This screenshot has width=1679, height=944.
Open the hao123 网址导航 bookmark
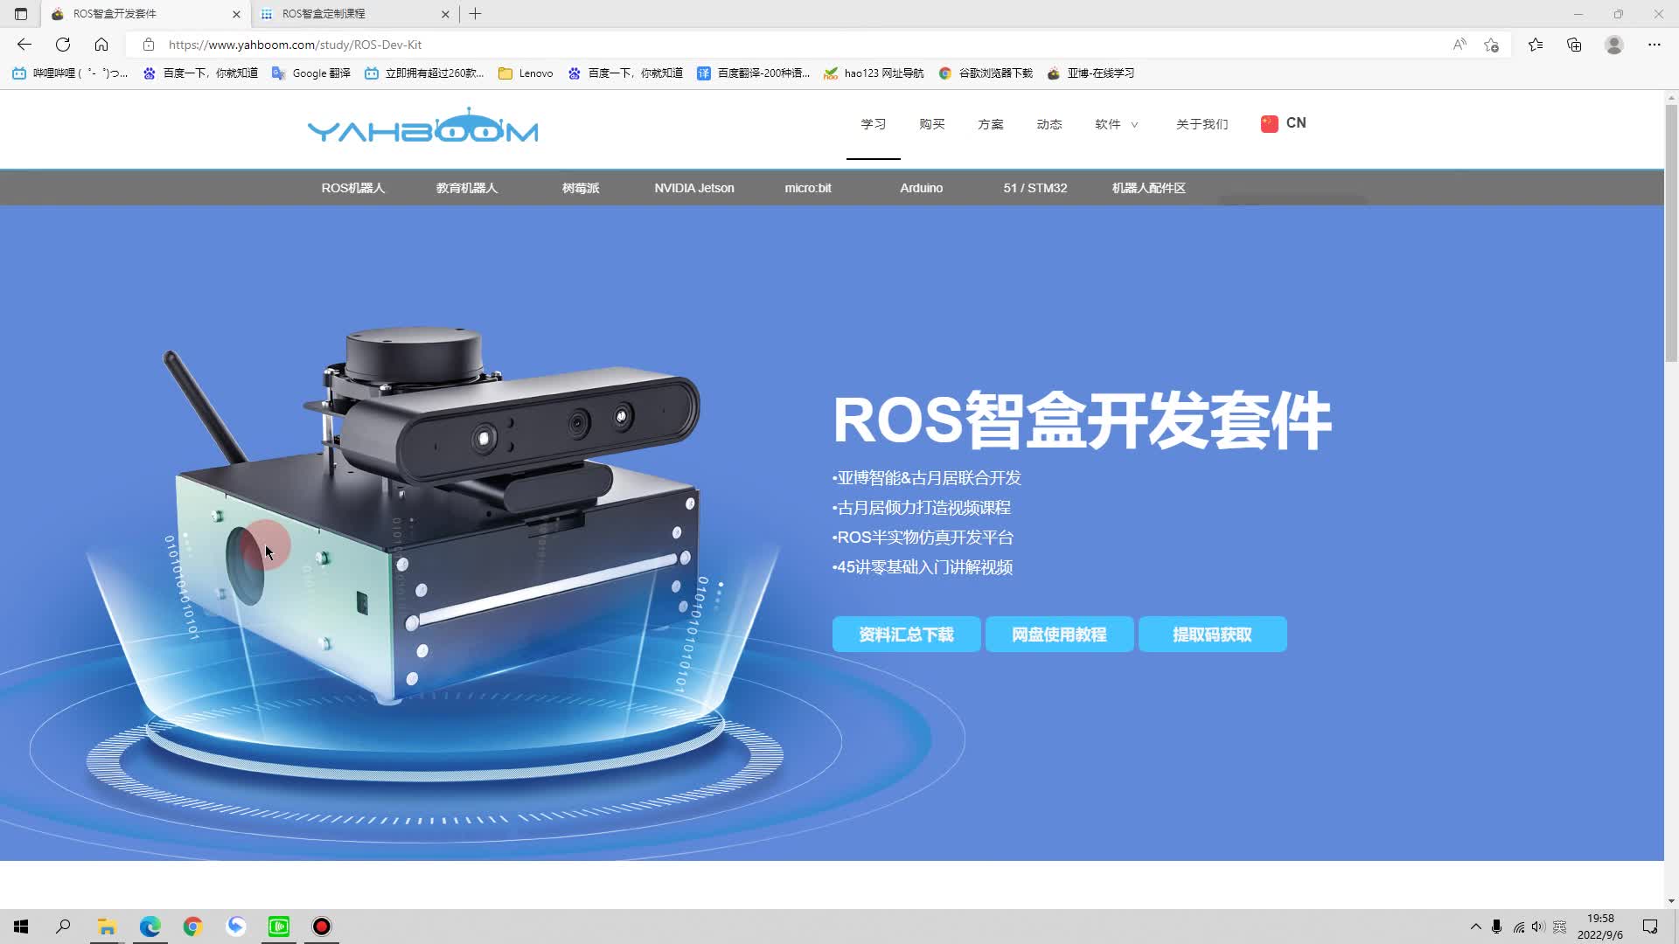tap(874, 73)
